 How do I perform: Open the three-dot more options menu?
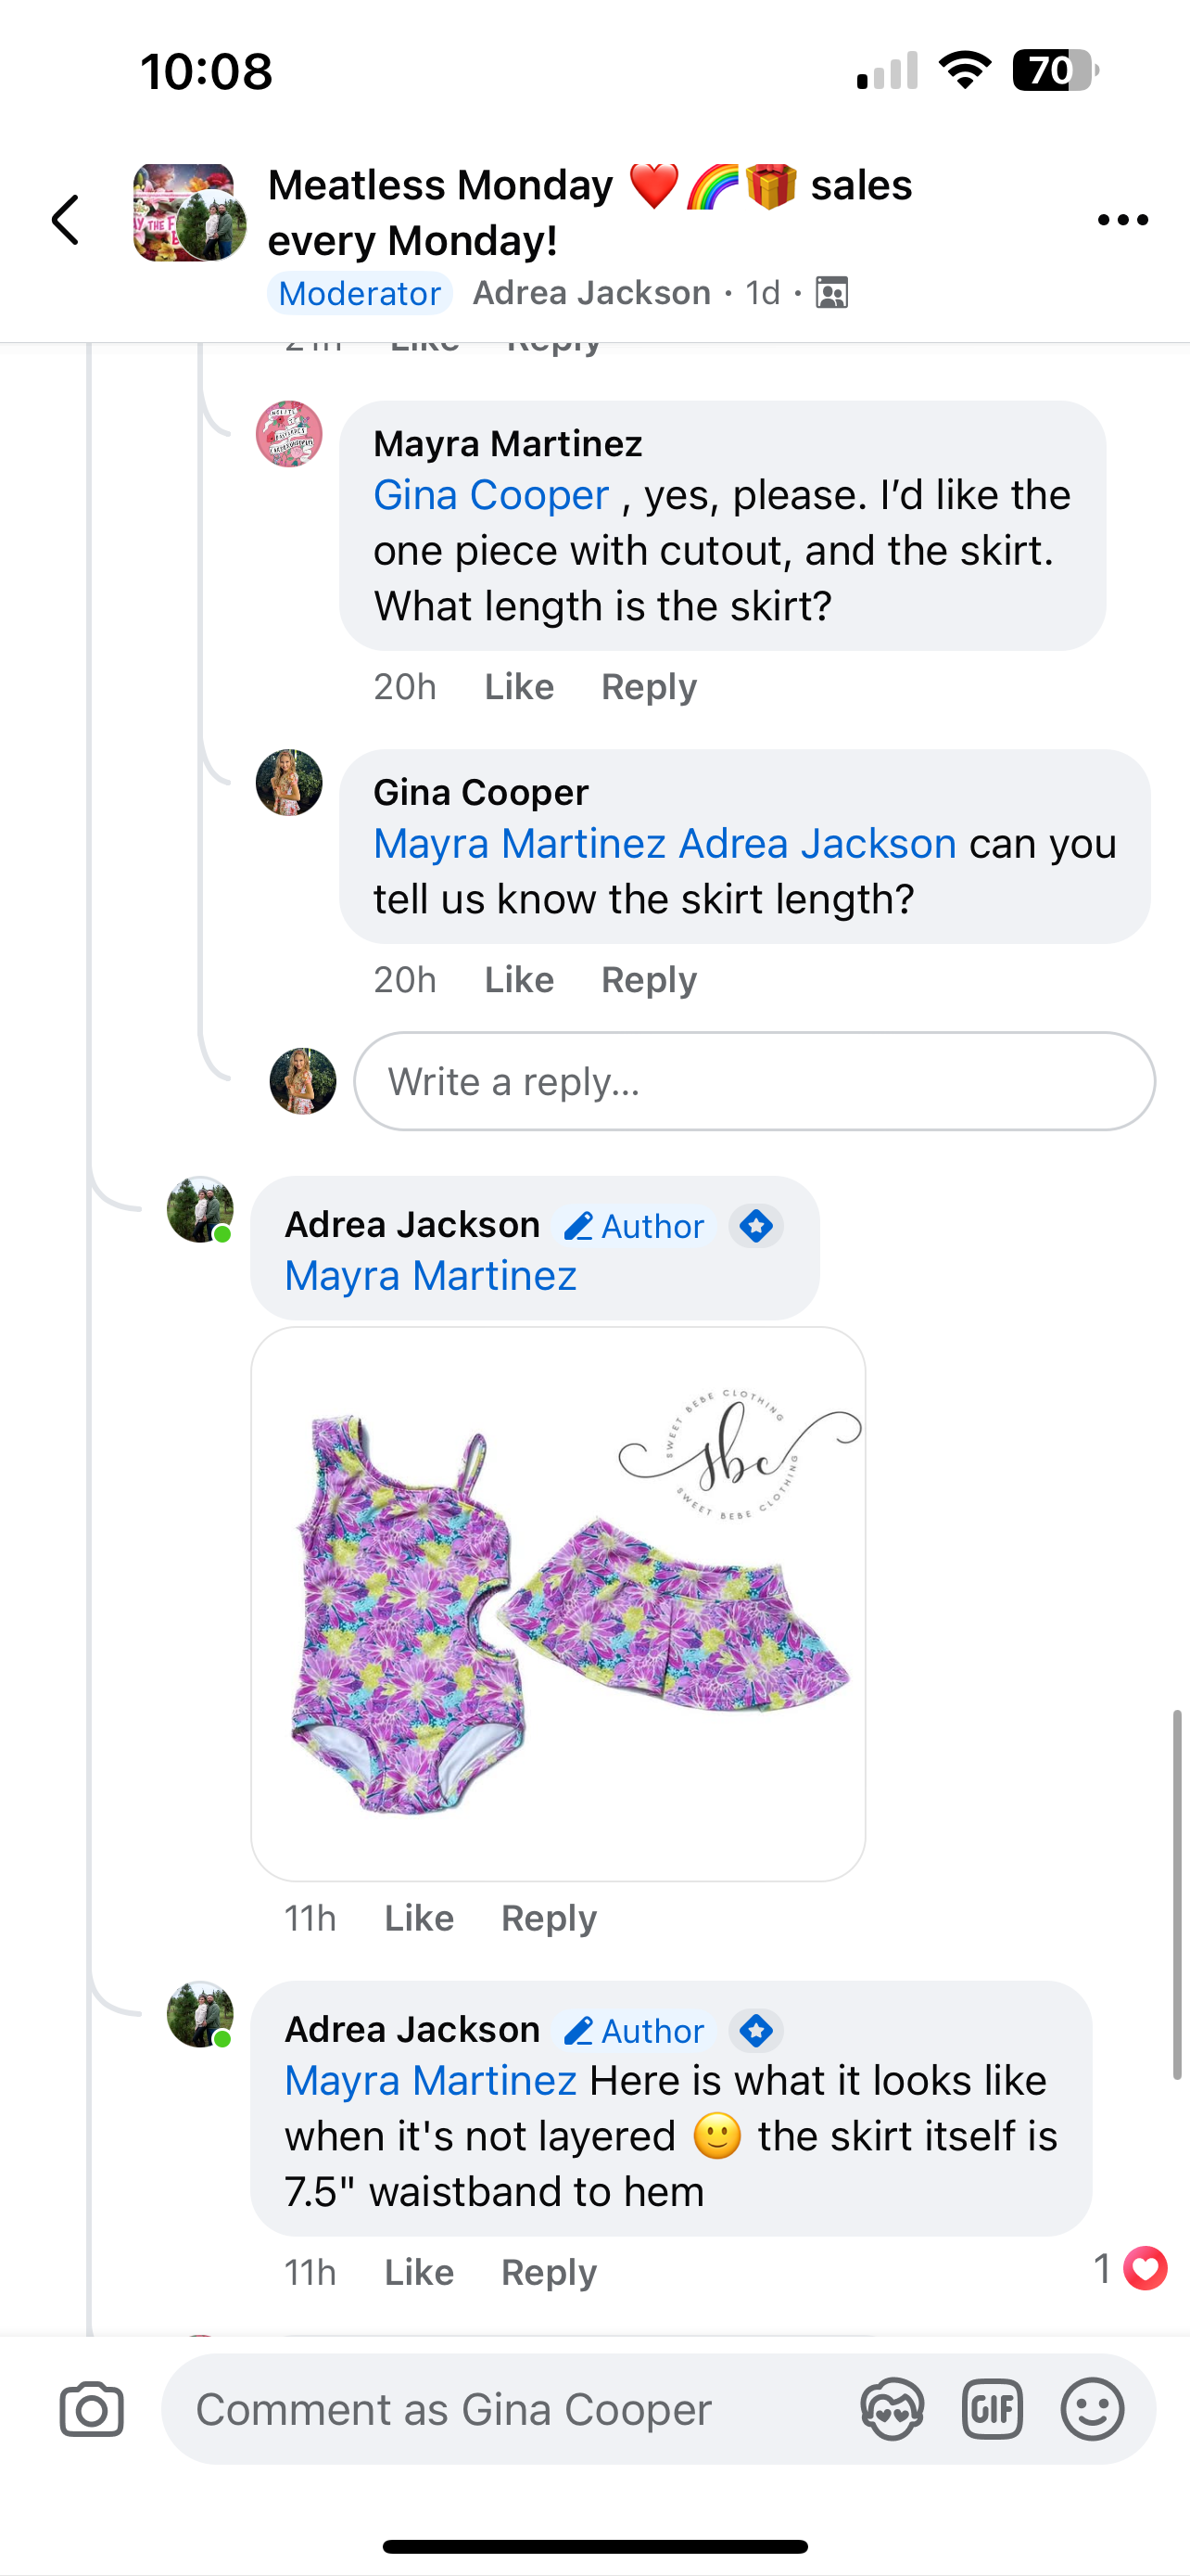click(x=1122, y=220)
